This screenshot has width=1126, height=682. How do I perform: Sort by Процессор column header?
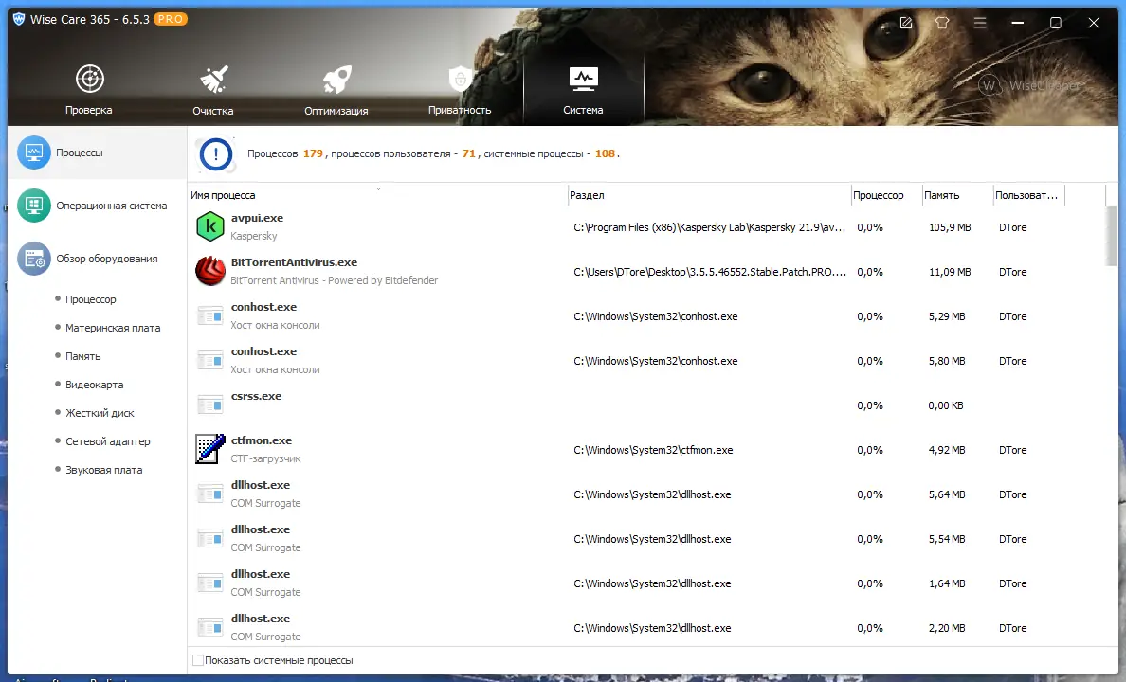tap(879, 195)
